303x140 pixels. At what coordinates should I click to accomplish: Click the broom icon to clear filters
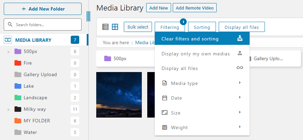[240, 39]
